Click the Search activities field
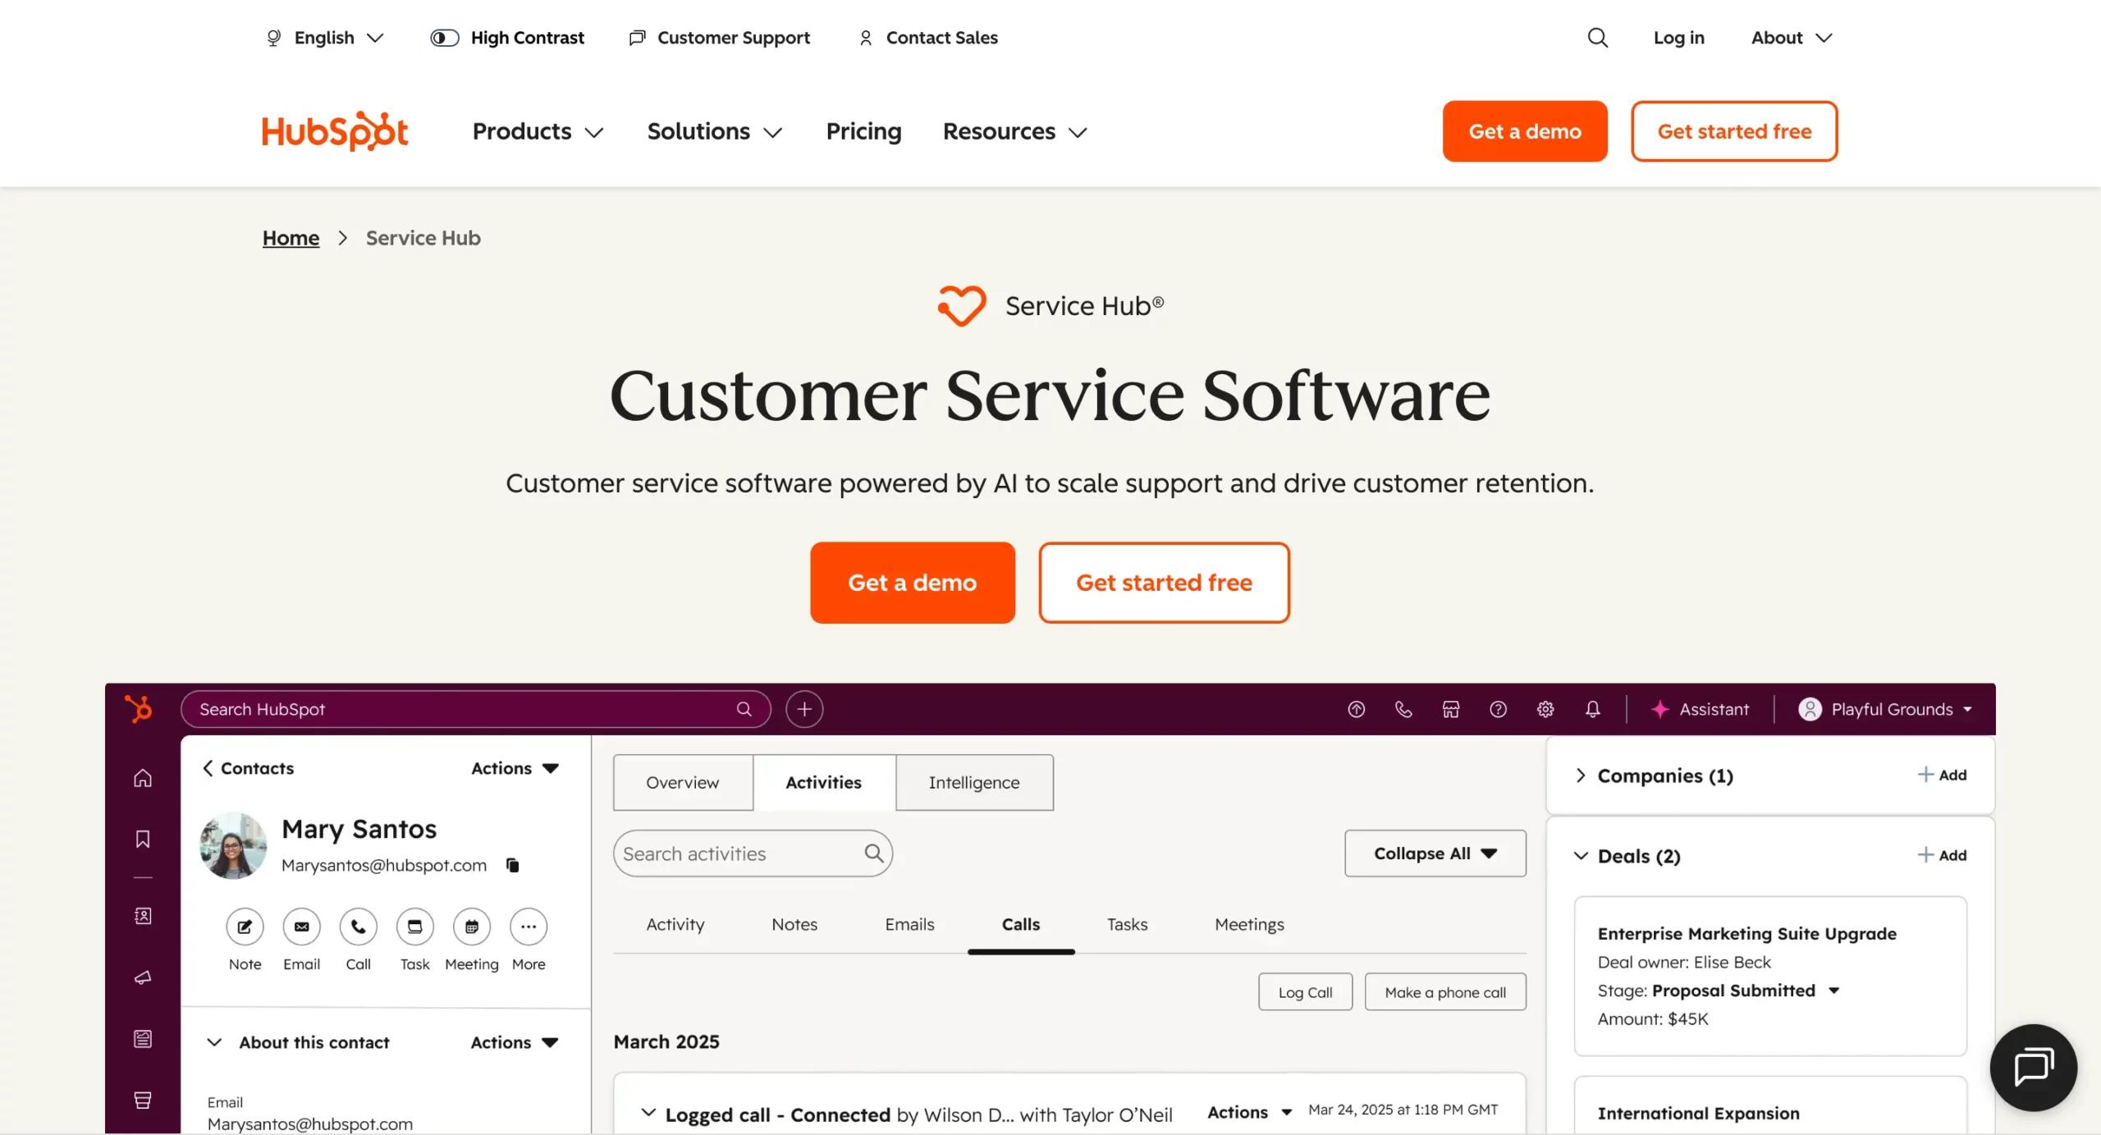 click(753, 854)
